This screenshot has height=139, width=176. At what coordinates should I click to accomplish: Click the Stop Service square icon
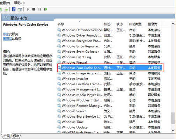(34, 9)
